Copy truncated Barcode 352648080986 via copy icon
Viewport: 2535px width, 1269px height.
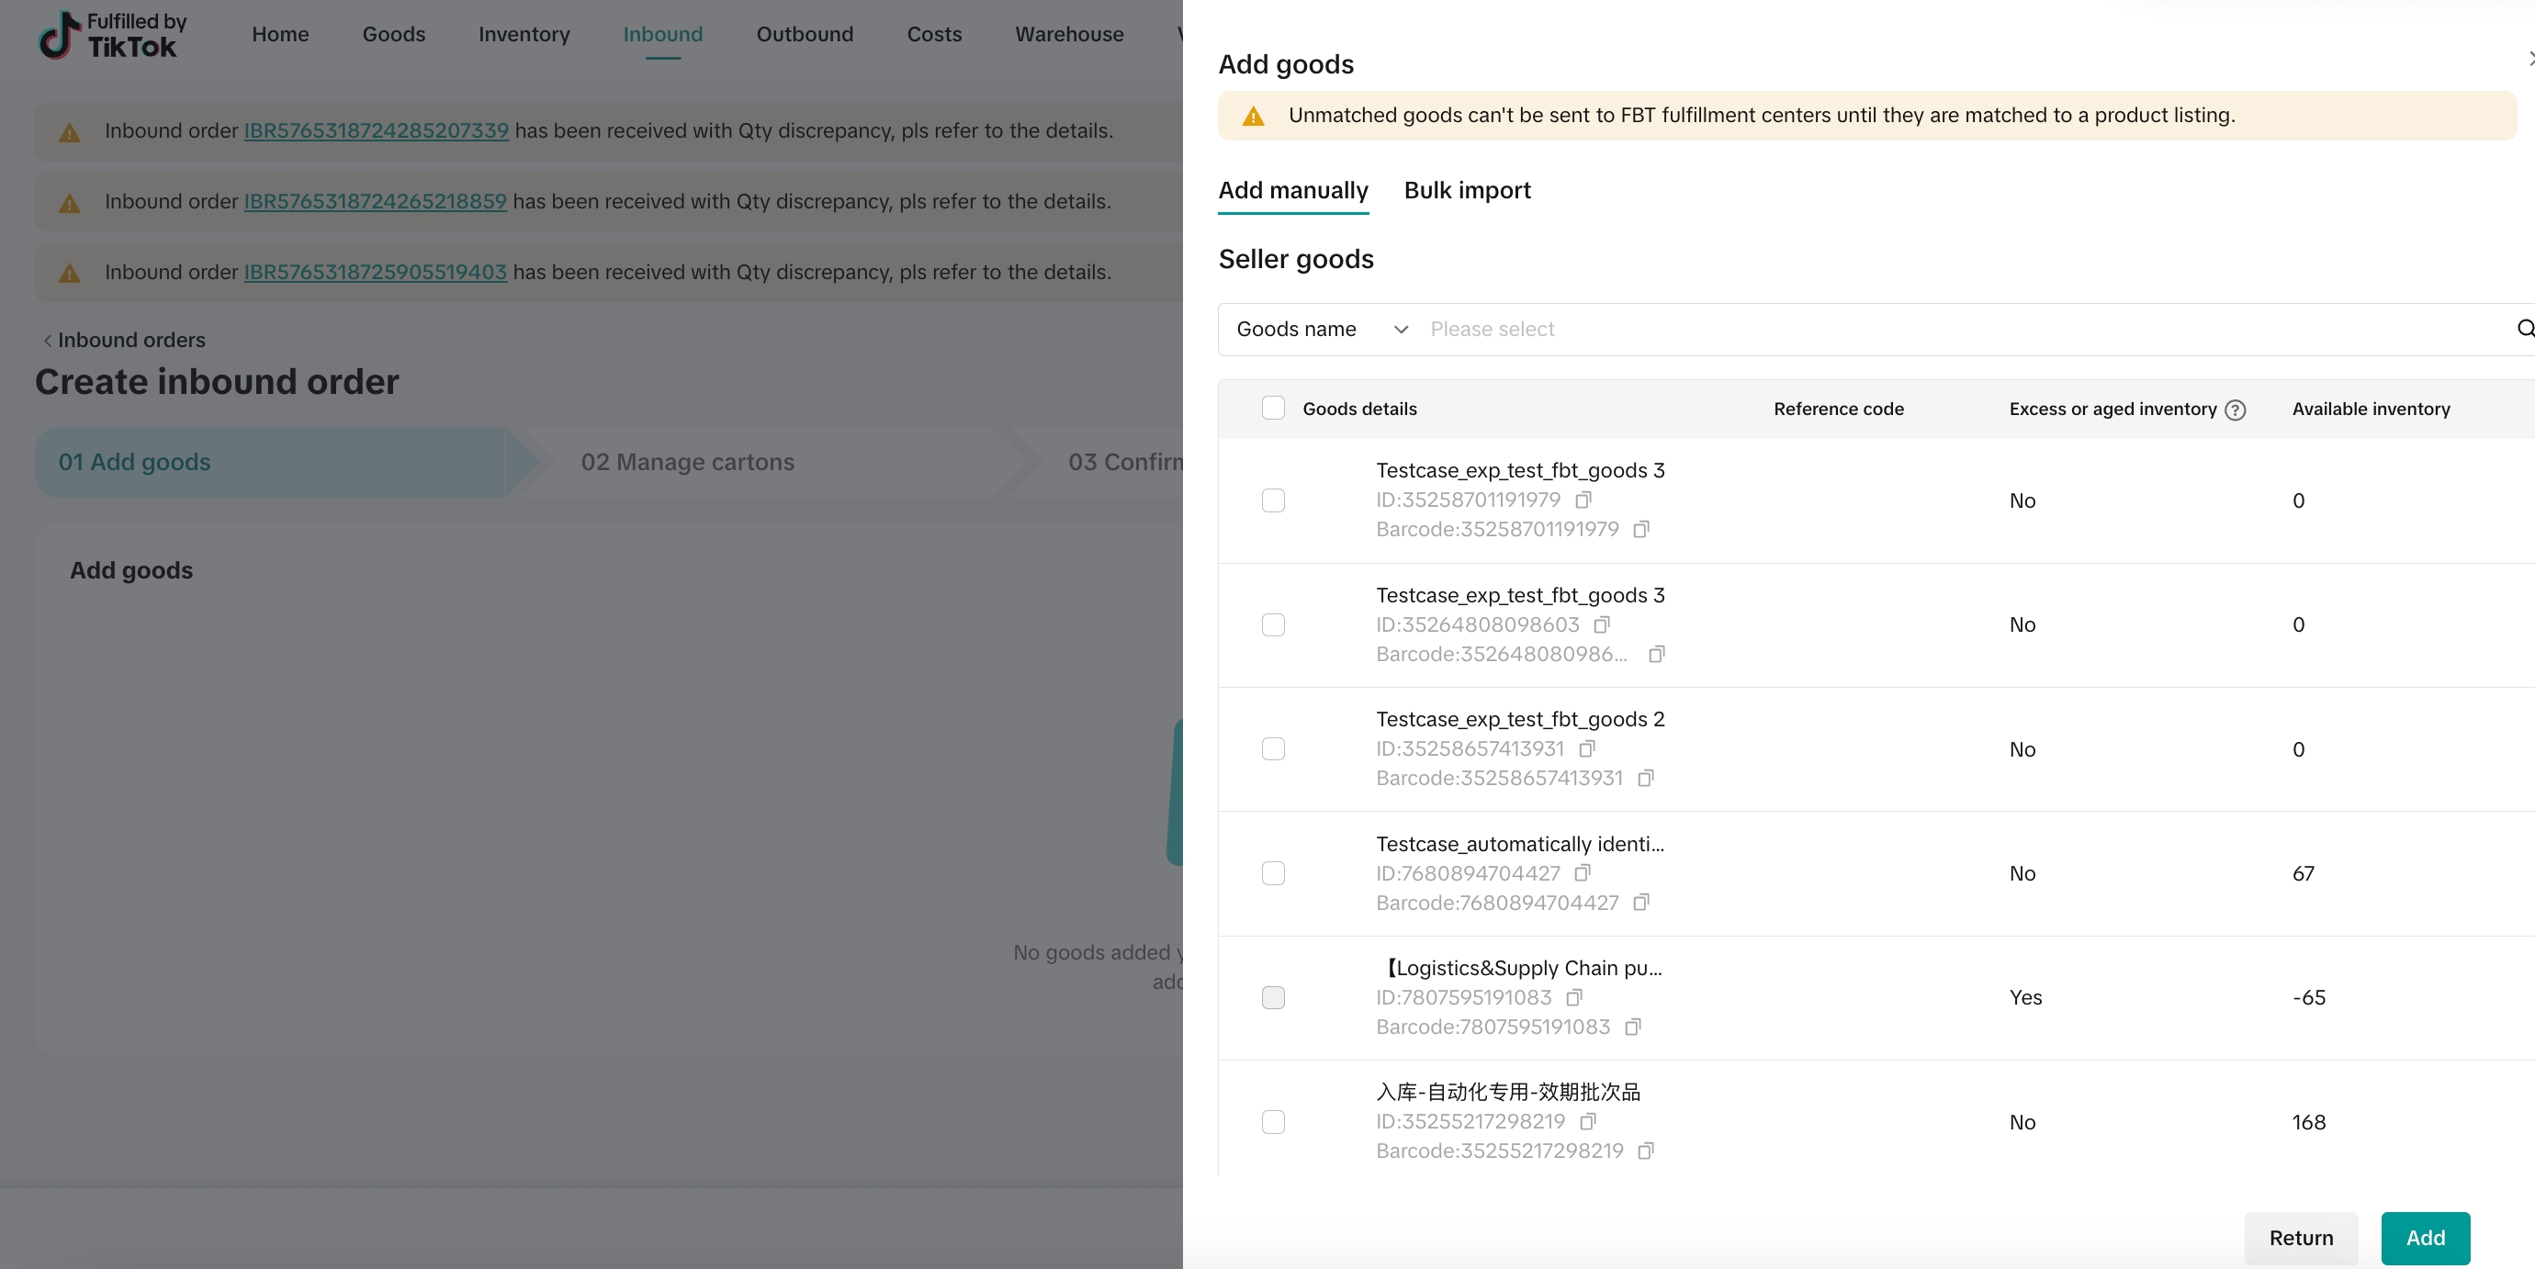click(1656, 654)
